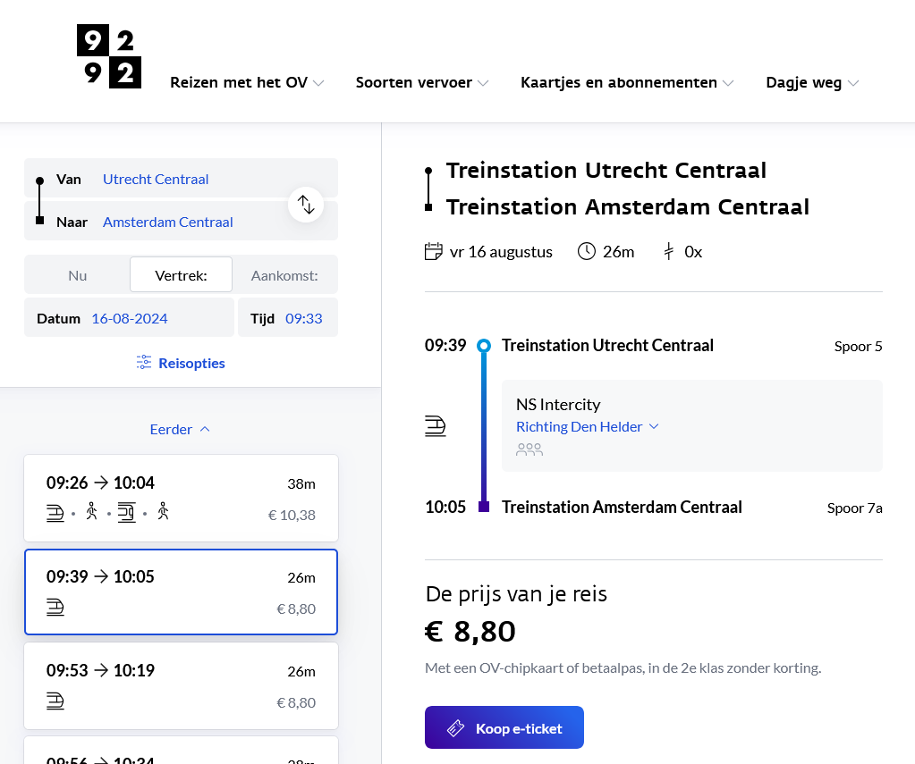915x764 pixels.
Task: Open Kaartjes en abonnementen menu
Action: (x=627, y=83)
